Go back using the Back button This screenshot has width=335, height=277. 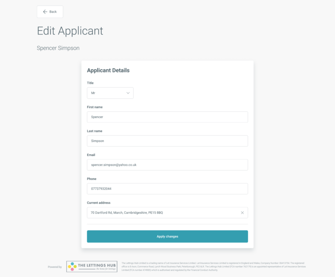coord(50,12)
